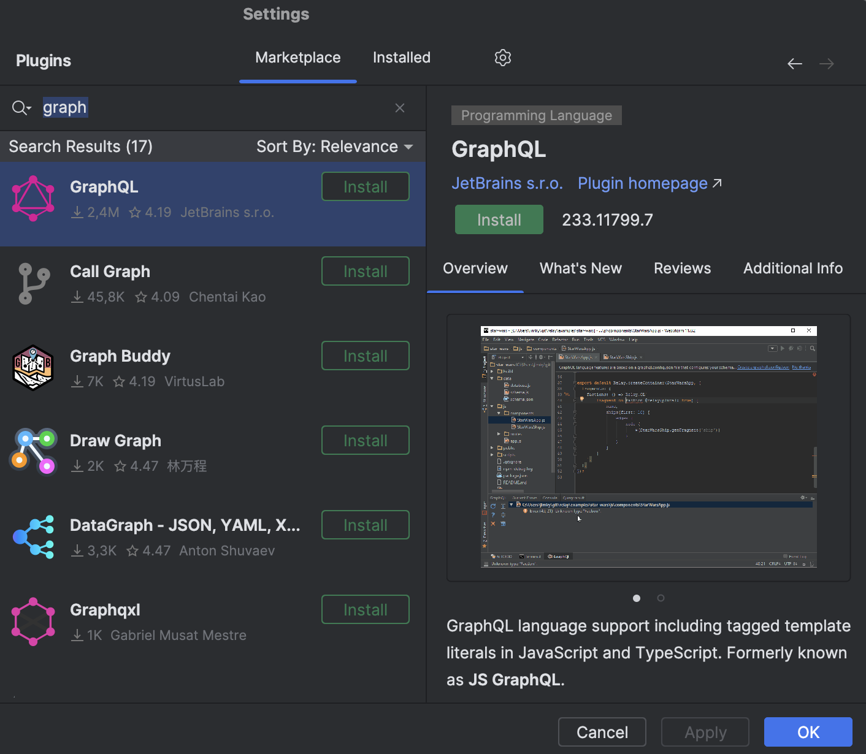
Task: Install the GraphQL plugin
Action: [x=499, y=219]
